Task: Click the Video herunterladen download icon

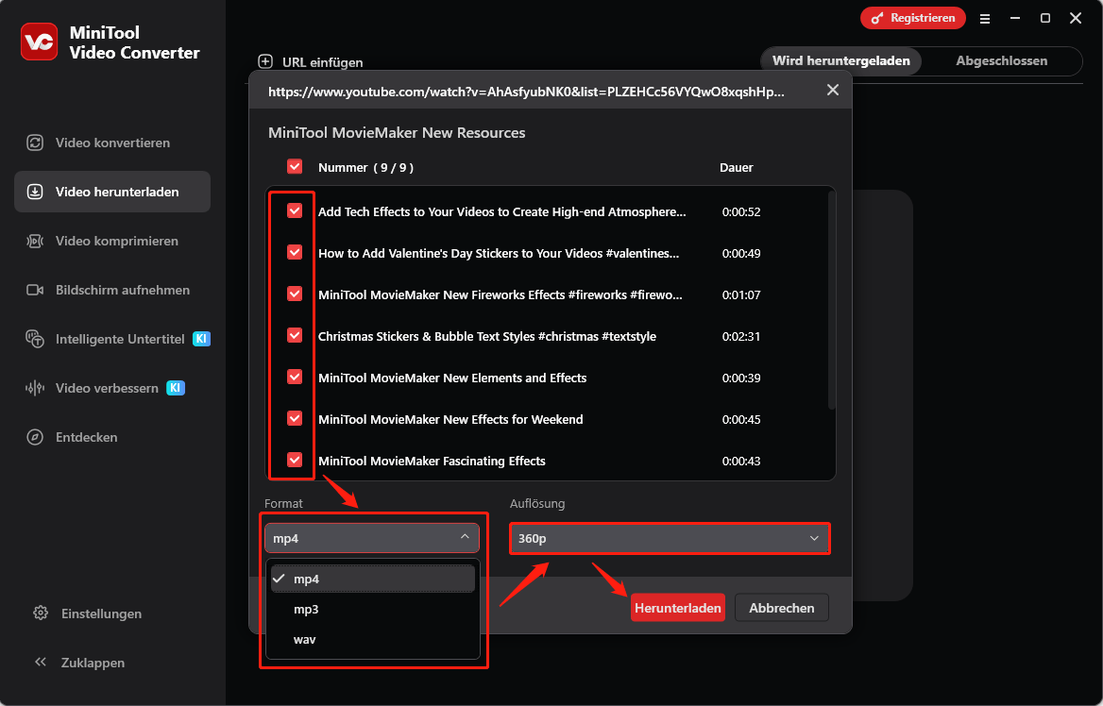Action: [34, 192]
